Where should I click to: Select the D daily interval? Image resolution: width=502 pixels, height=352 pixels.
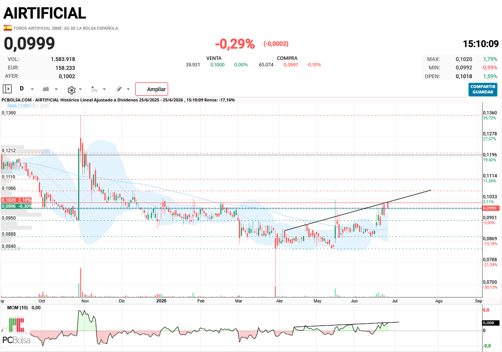[22, 88]
